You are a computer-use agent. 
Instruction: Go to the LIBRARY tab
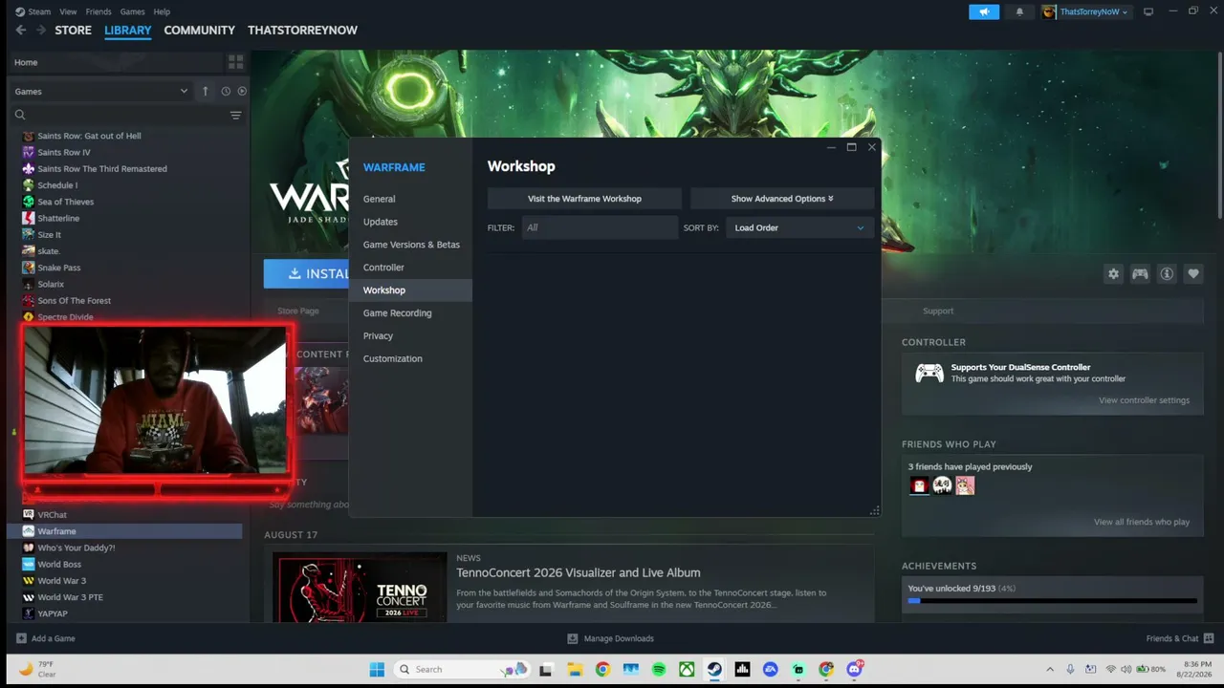click(x=128, y=31)
